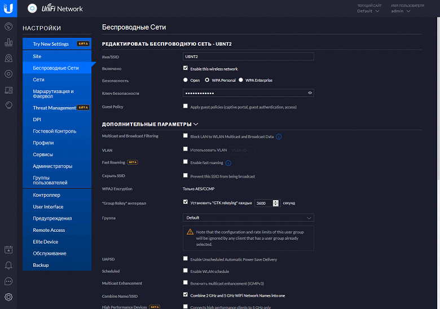Enable Block LAN to WLAN Multicast checkbox
440x309 pixels.
pyautogui.click(x=185, y=136)
